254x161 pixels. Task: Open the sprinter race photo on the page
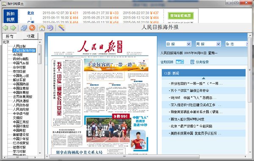(108, 130)
